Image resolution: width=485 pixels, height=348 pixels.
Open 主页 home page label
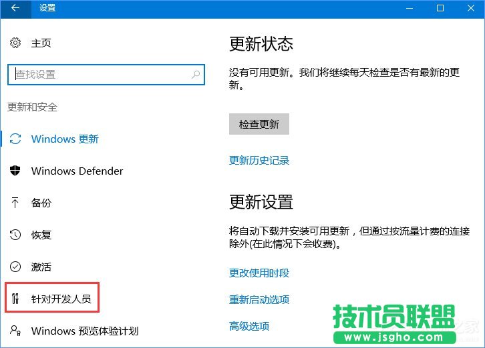coord(41,43)
